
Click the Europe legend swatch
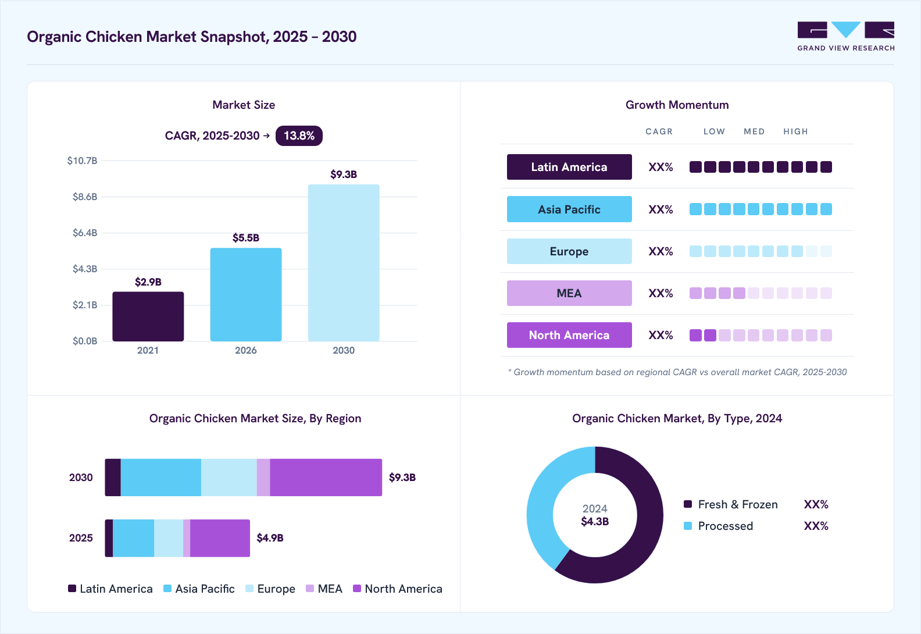(x=249, y=589)
